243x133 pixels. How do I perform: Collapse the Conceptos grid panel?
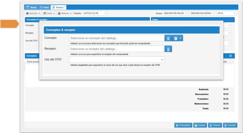click(231, 56)
